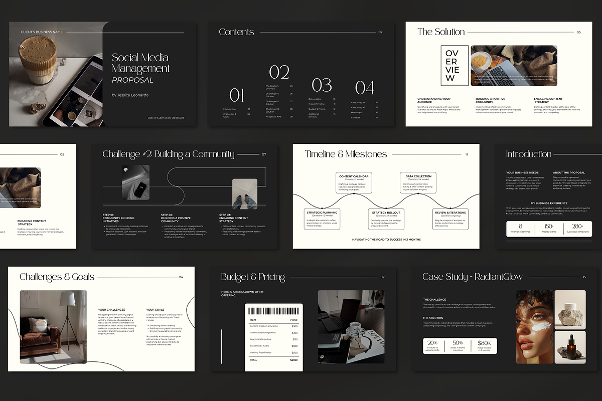The image size is (602, 401).
Task: Select the Case Study - RadiantGlow slide
Action: click(x=506, y=319)
